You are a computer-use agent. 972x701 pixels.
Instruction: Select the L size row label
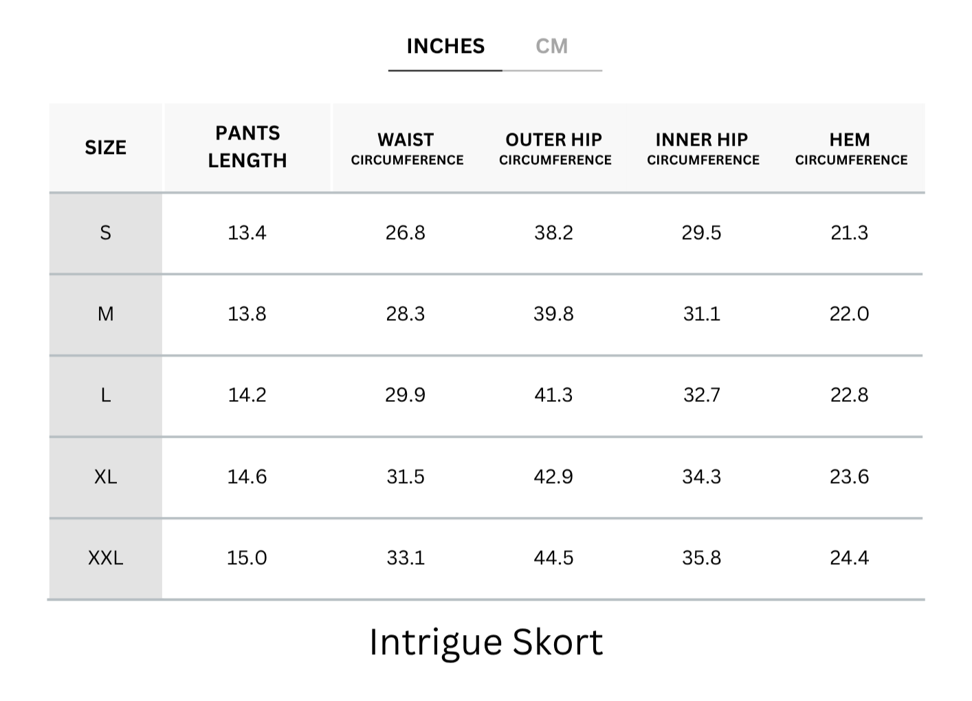[105, 395]
